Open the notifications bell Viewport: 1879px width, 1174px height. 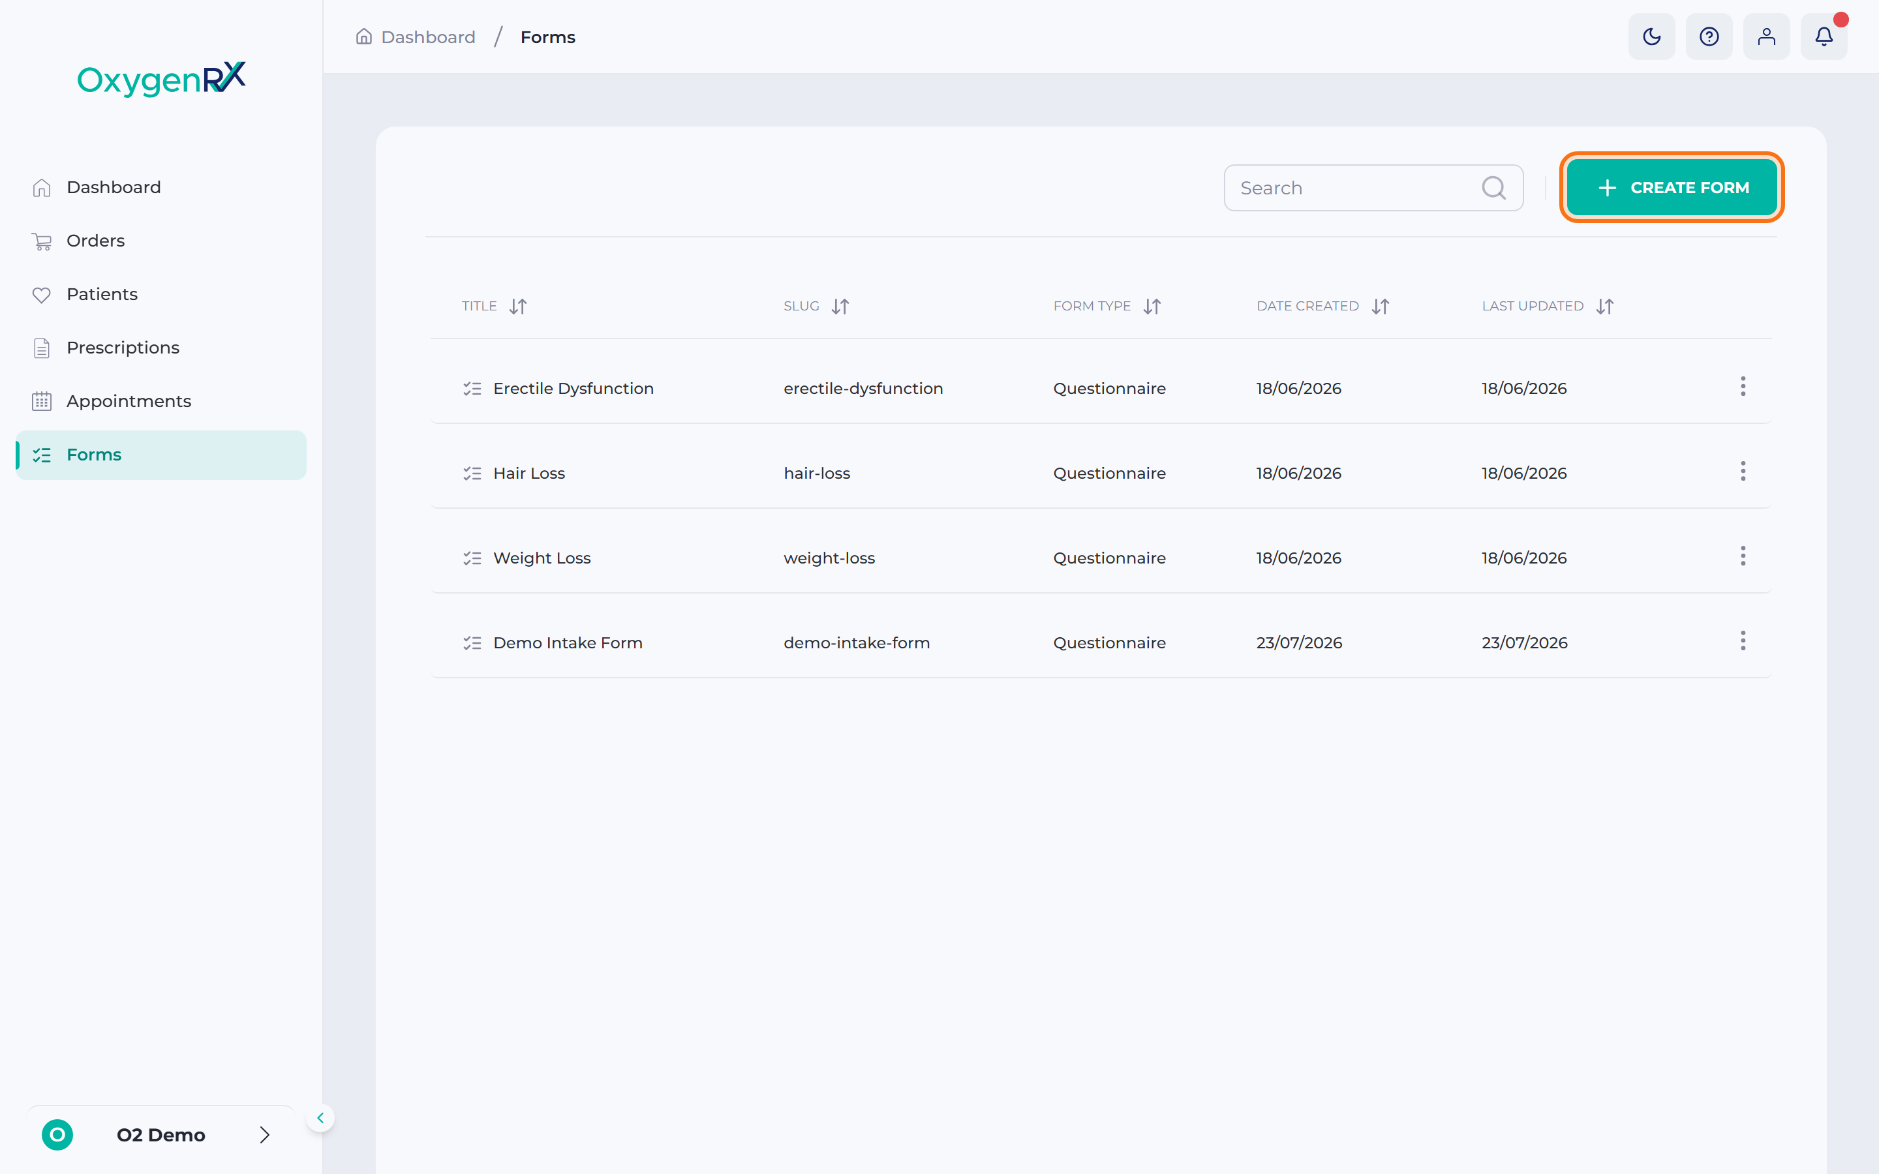tap(1824, 37)
